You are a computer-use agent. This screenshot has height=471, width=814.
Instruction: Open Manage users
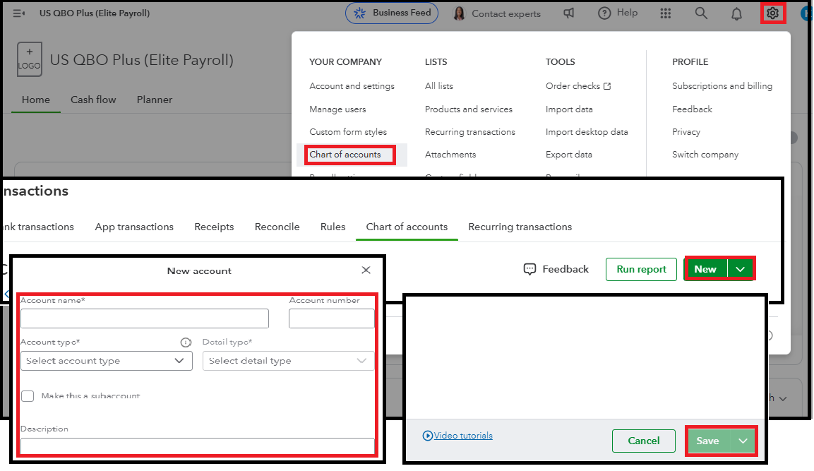coord(337,109)
